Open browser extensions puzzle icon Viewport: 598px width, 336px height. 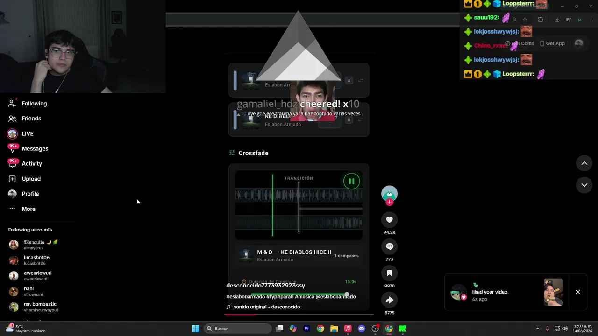pos(541,20)
